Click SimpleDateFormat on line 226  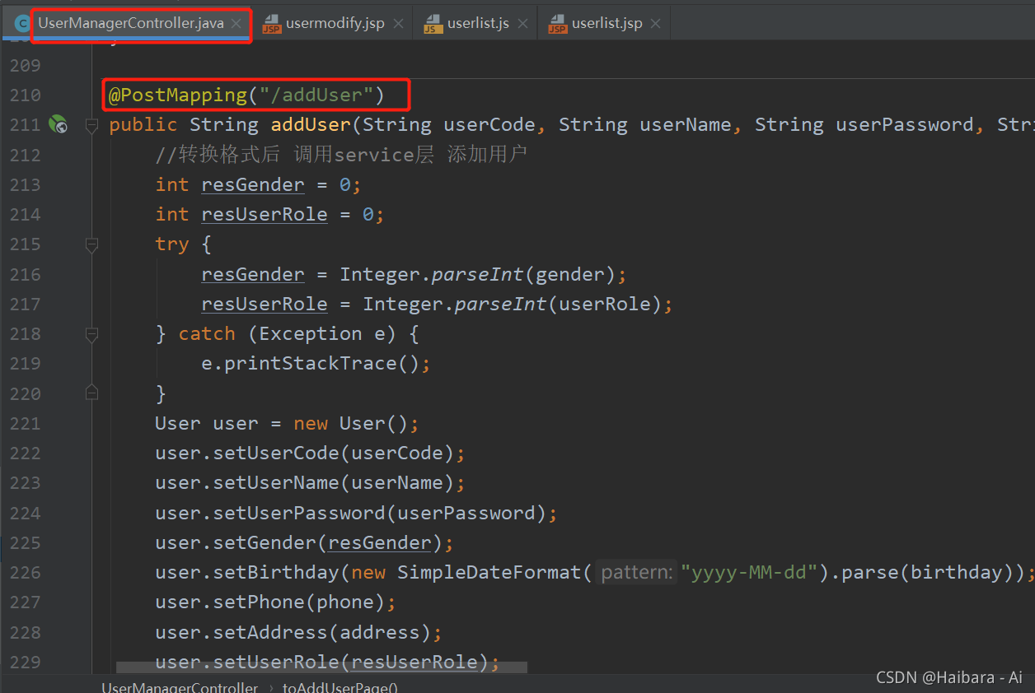pos(489,573)
